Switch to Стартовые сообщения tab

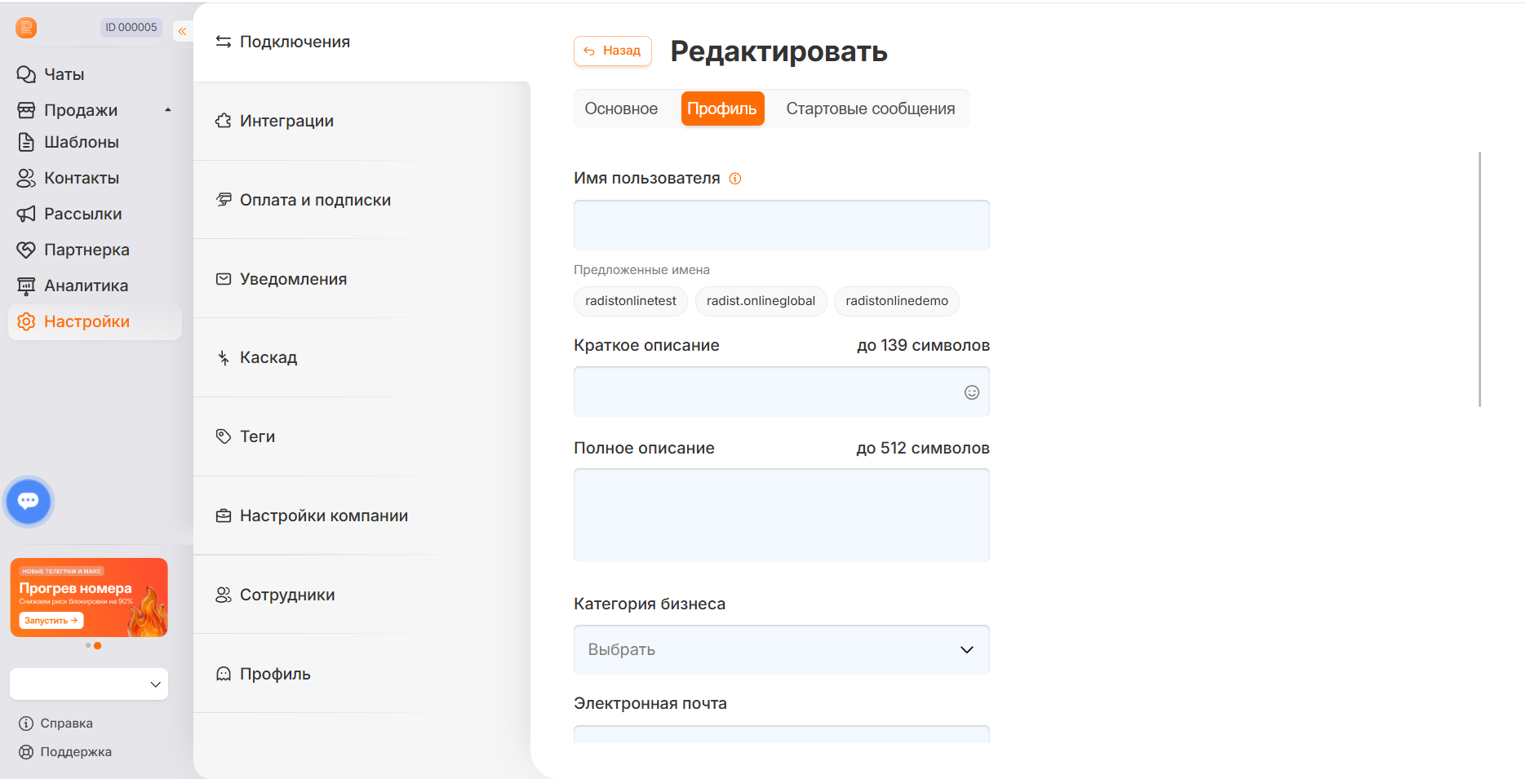(871, 108)
